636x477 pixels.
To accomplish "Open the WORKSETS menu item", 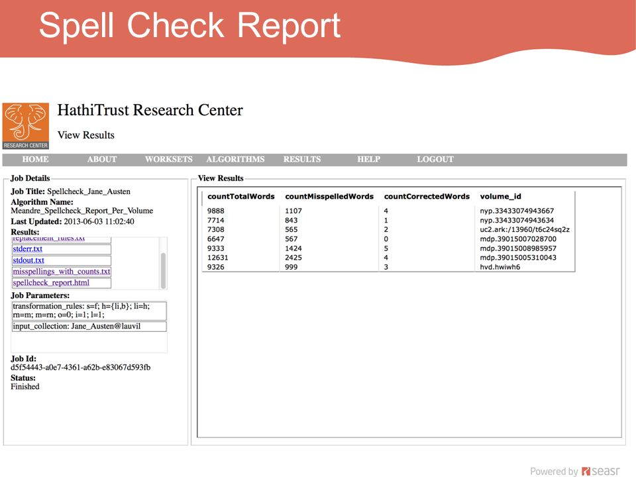I will [169, 160].
